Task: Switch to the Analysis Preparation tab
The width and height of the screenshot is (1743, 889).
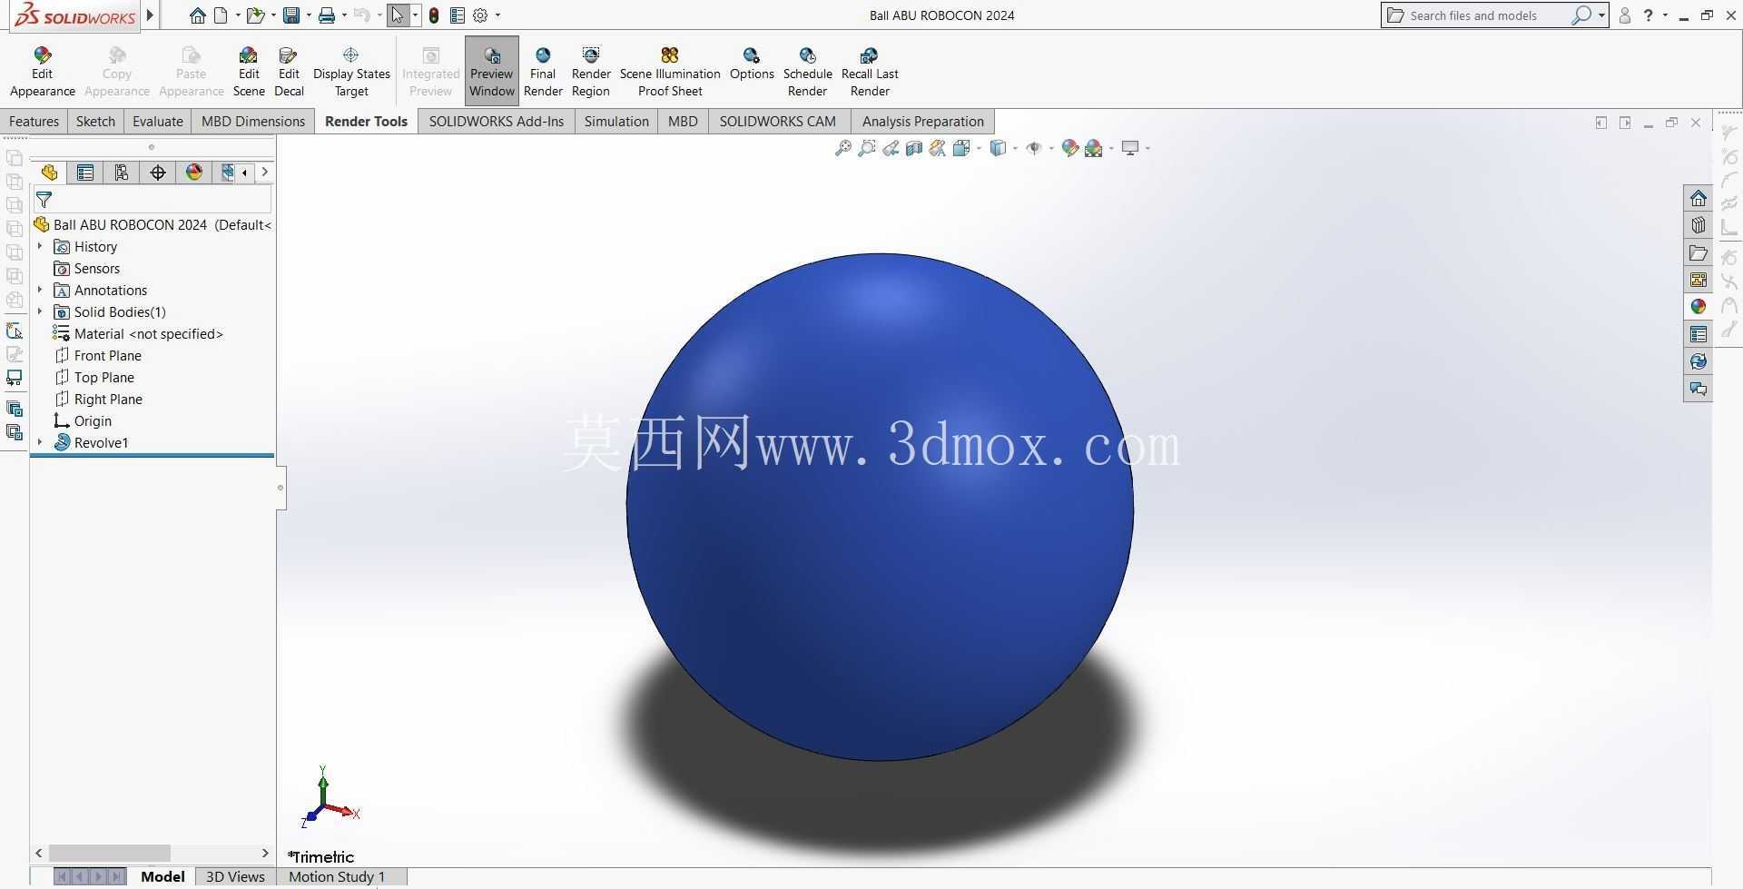Action: [x=922, y=122]
